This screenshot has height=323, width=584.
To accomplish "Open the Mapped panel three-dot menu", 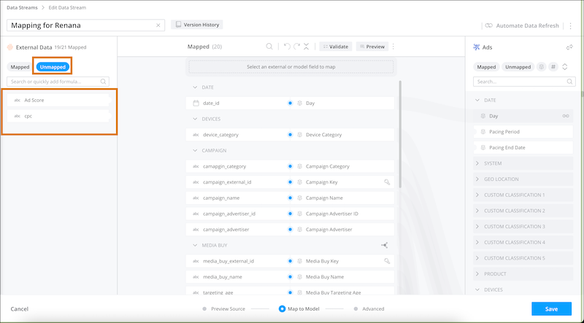I will tap(393, 47).
